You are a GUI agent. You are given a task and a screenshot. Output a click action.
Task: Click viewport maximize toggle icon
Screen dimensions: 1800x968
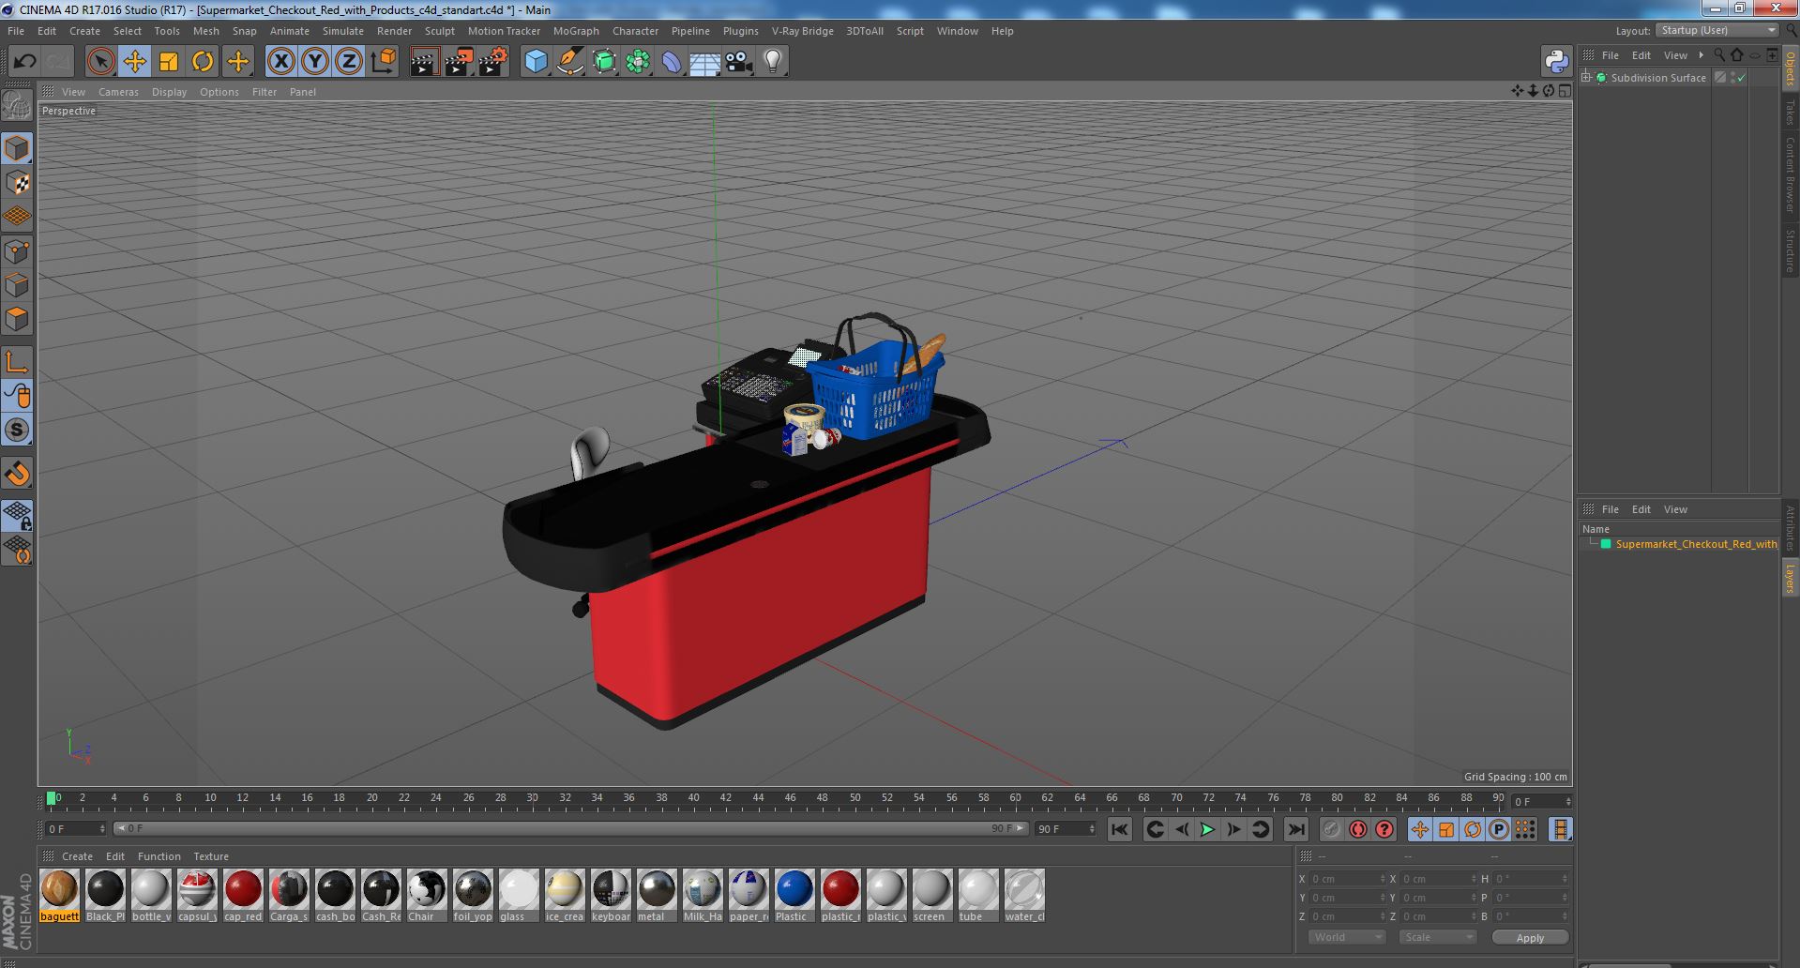pos(1565,91)
